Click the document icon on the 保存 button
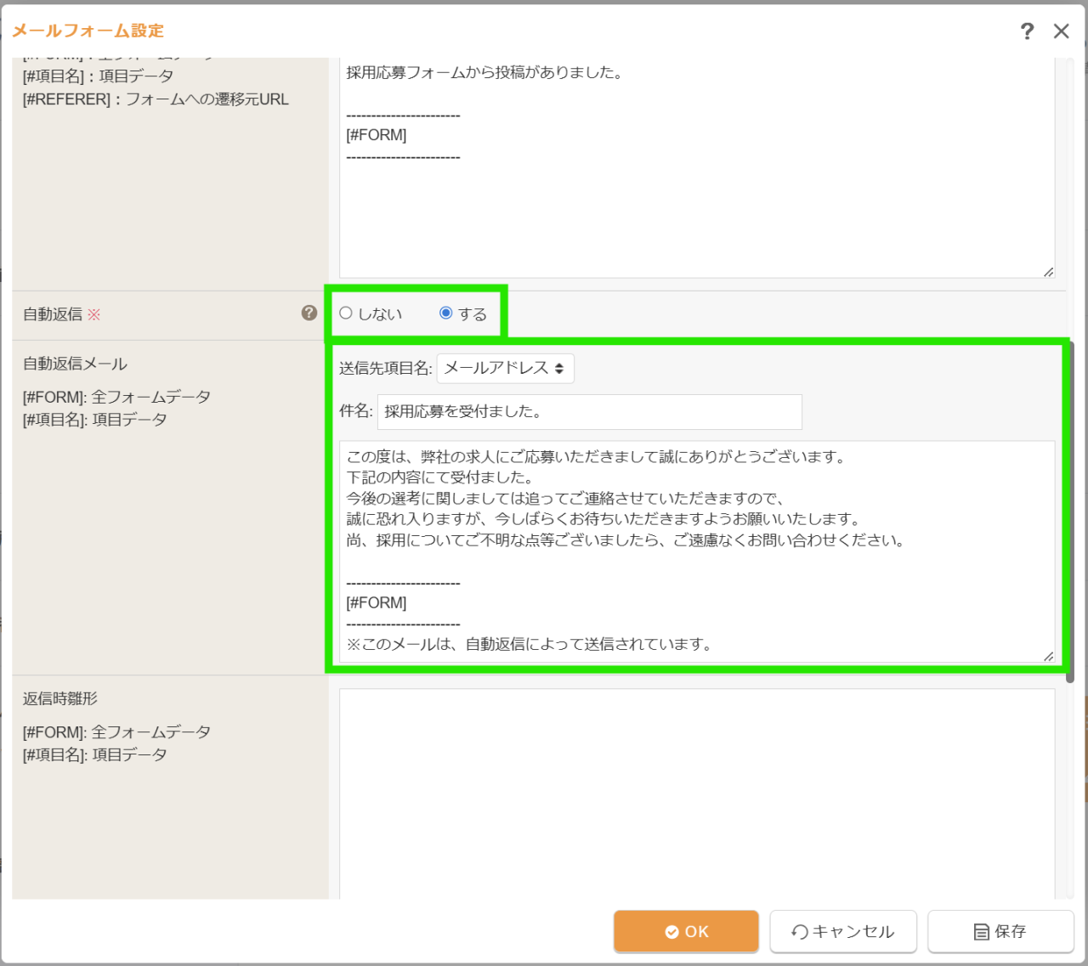 point(982,931)
